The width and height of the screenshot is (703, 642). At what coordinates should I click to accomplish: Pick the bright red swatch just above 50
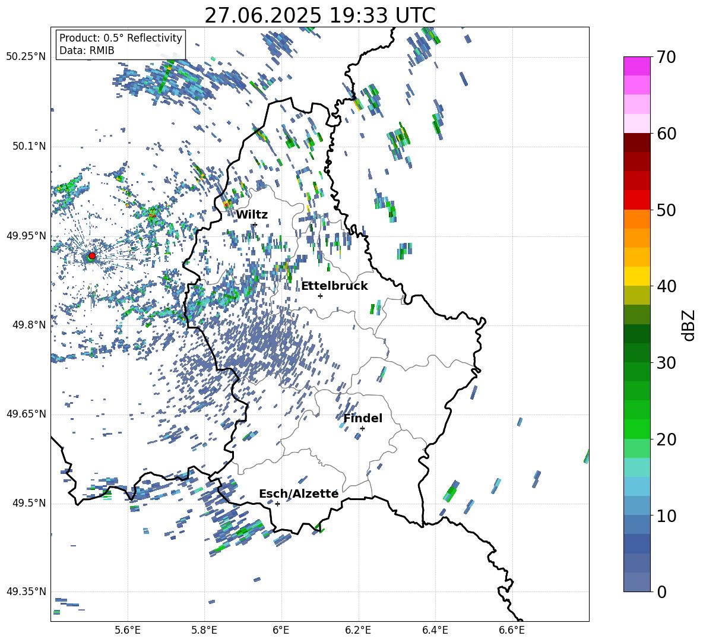637,200
